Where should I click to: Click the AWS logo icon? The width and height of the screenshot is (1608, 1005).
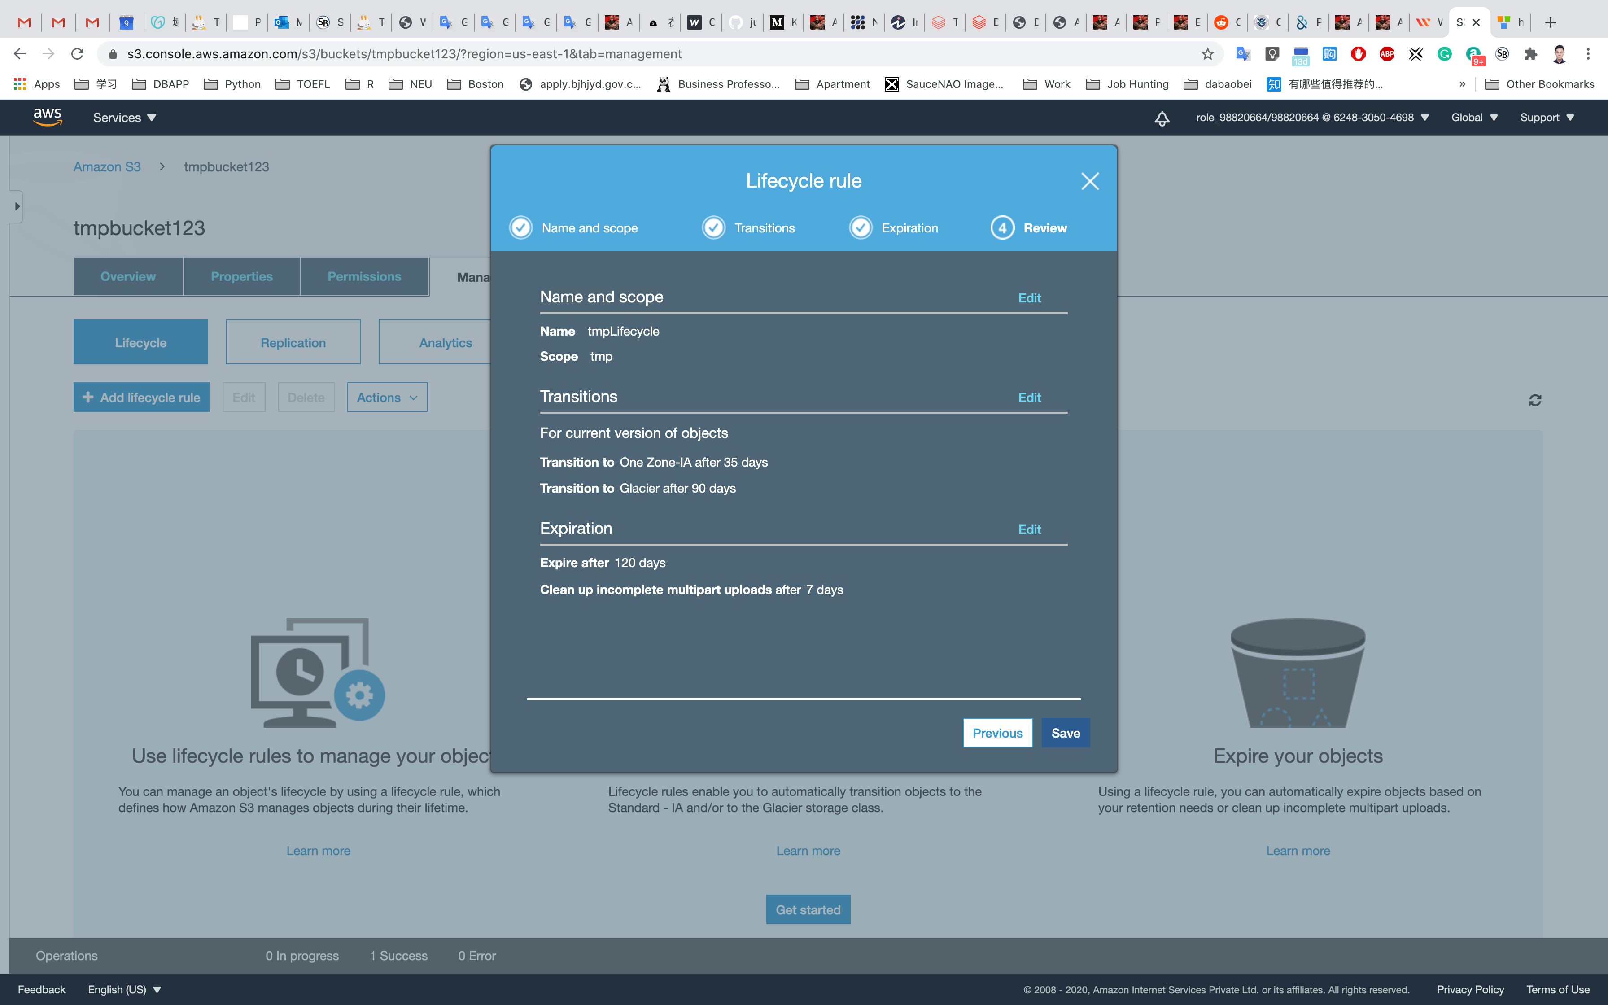point(48,117)
